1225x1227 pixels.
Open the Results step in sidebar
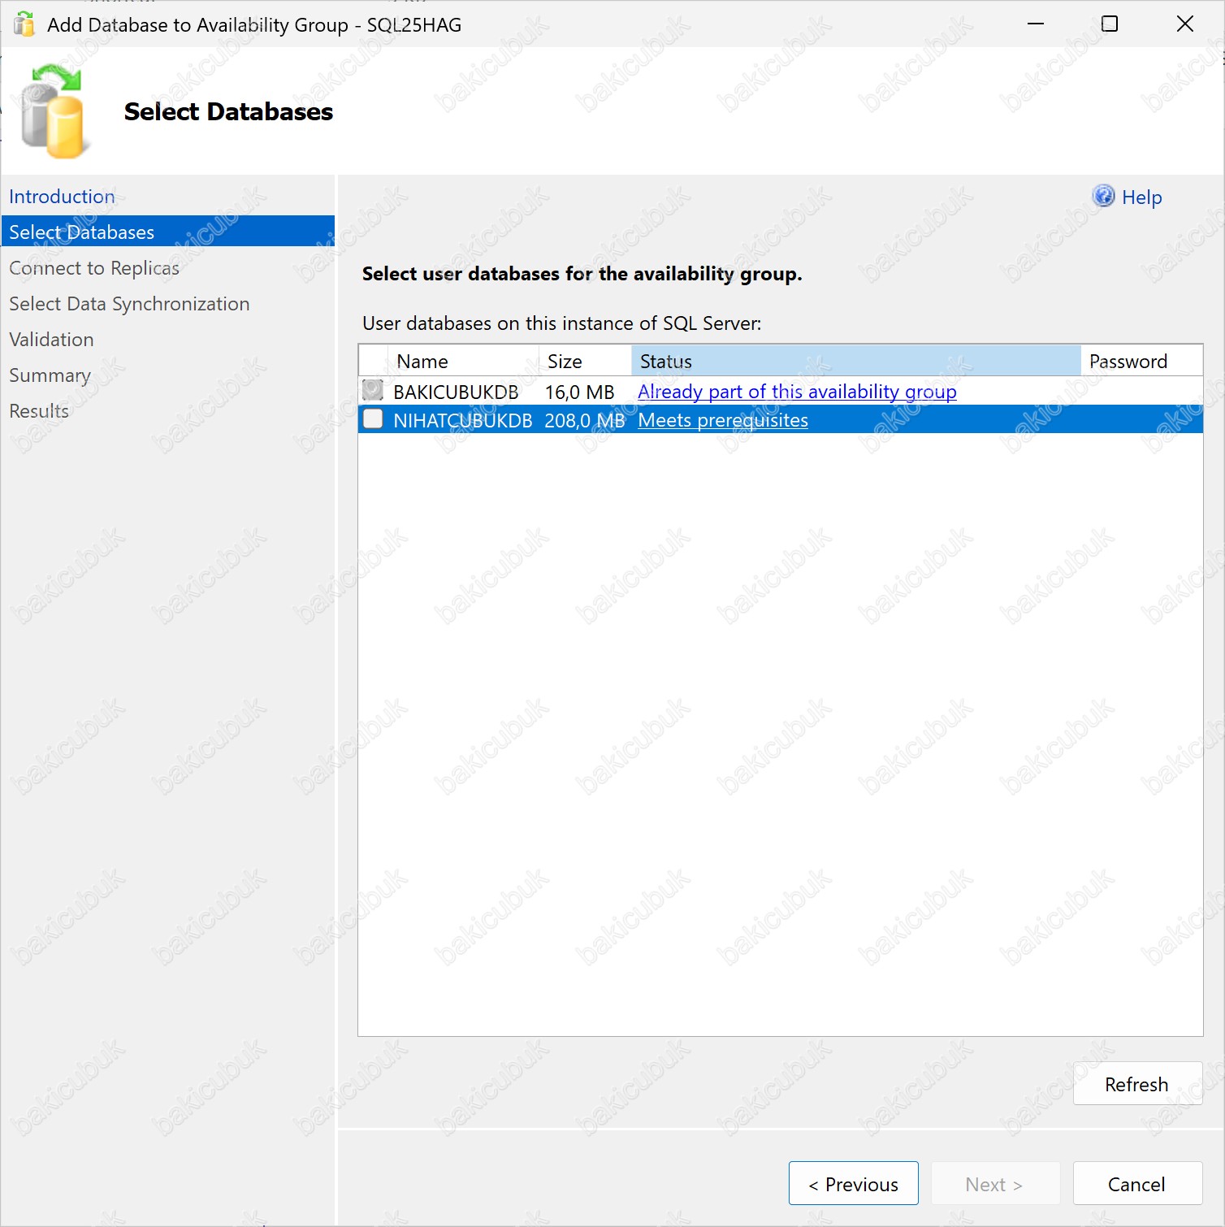39,411
